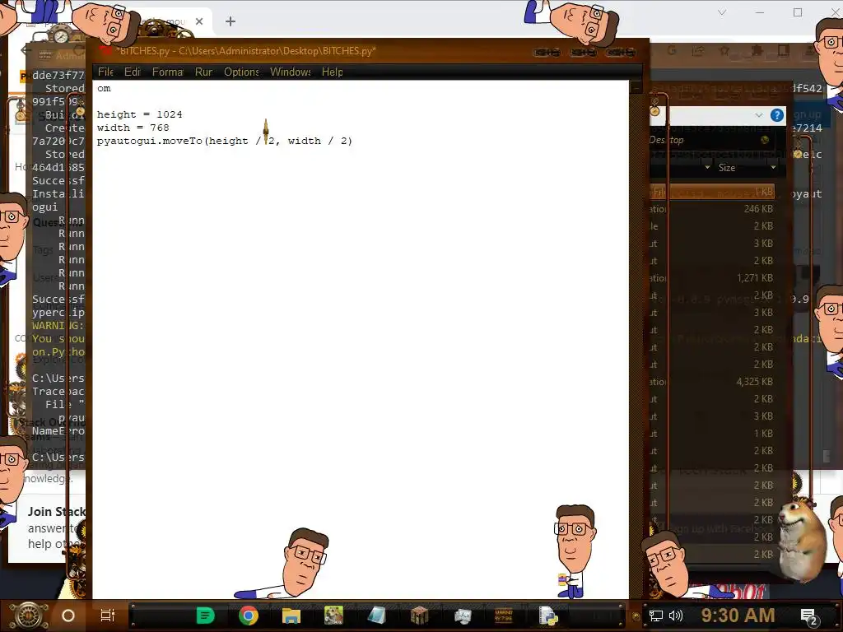The width and height of the screenshot is (843, 632).
Task: Click the Sign up button on webpage
Action: click(x=807, y=114)
